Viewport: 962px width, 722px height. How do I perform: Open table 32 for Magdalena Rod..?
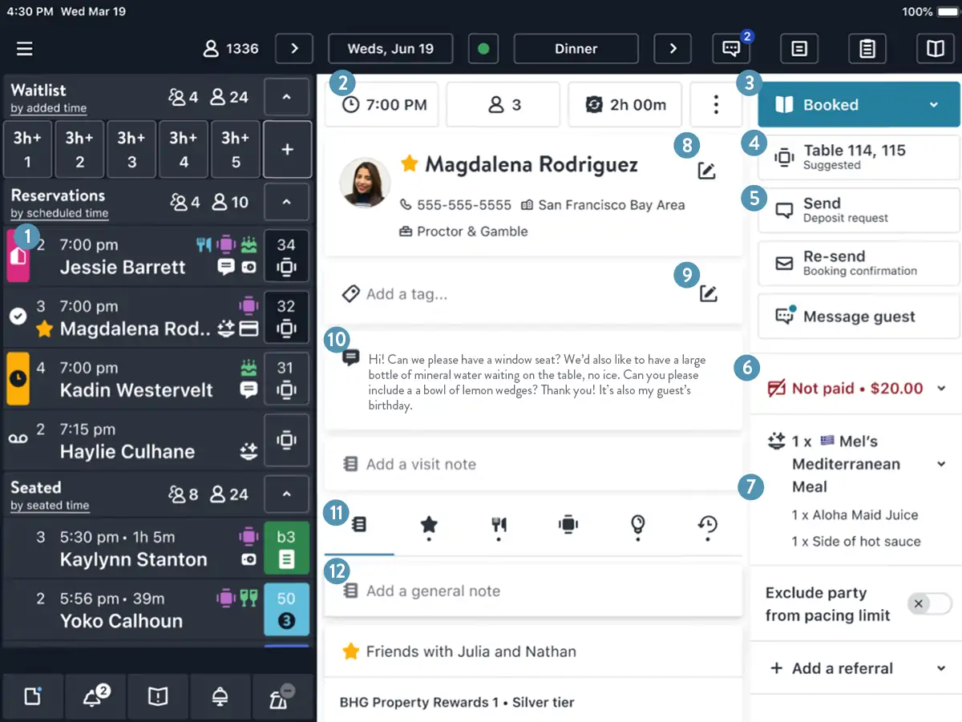pos(286,317)
